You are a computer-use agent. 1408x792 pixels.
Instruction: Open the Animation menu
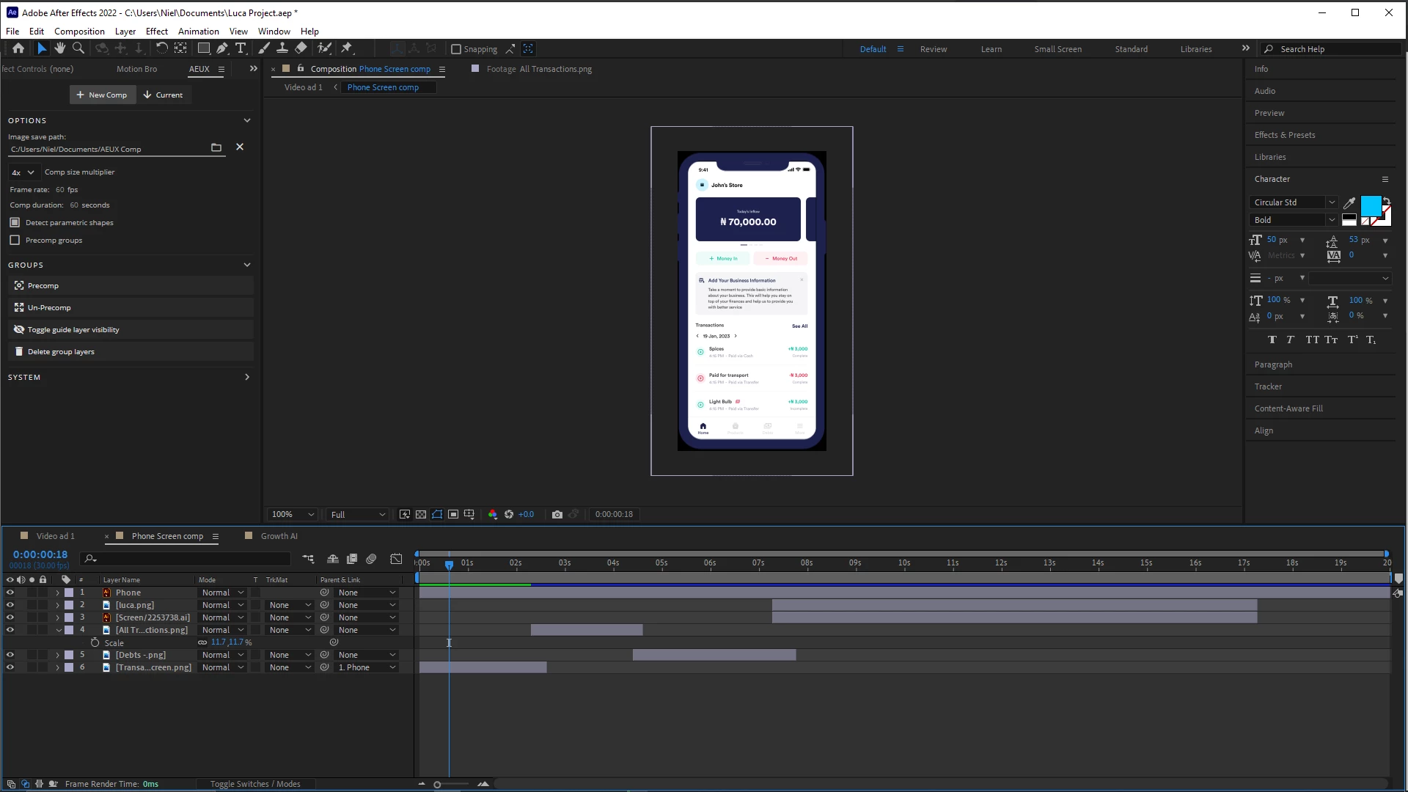[198, 32]
